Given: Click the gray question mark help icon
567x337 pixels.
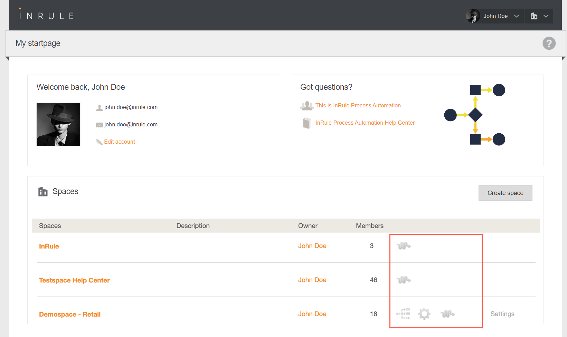Looking at the screenshot, I should (x=549, y=44).
